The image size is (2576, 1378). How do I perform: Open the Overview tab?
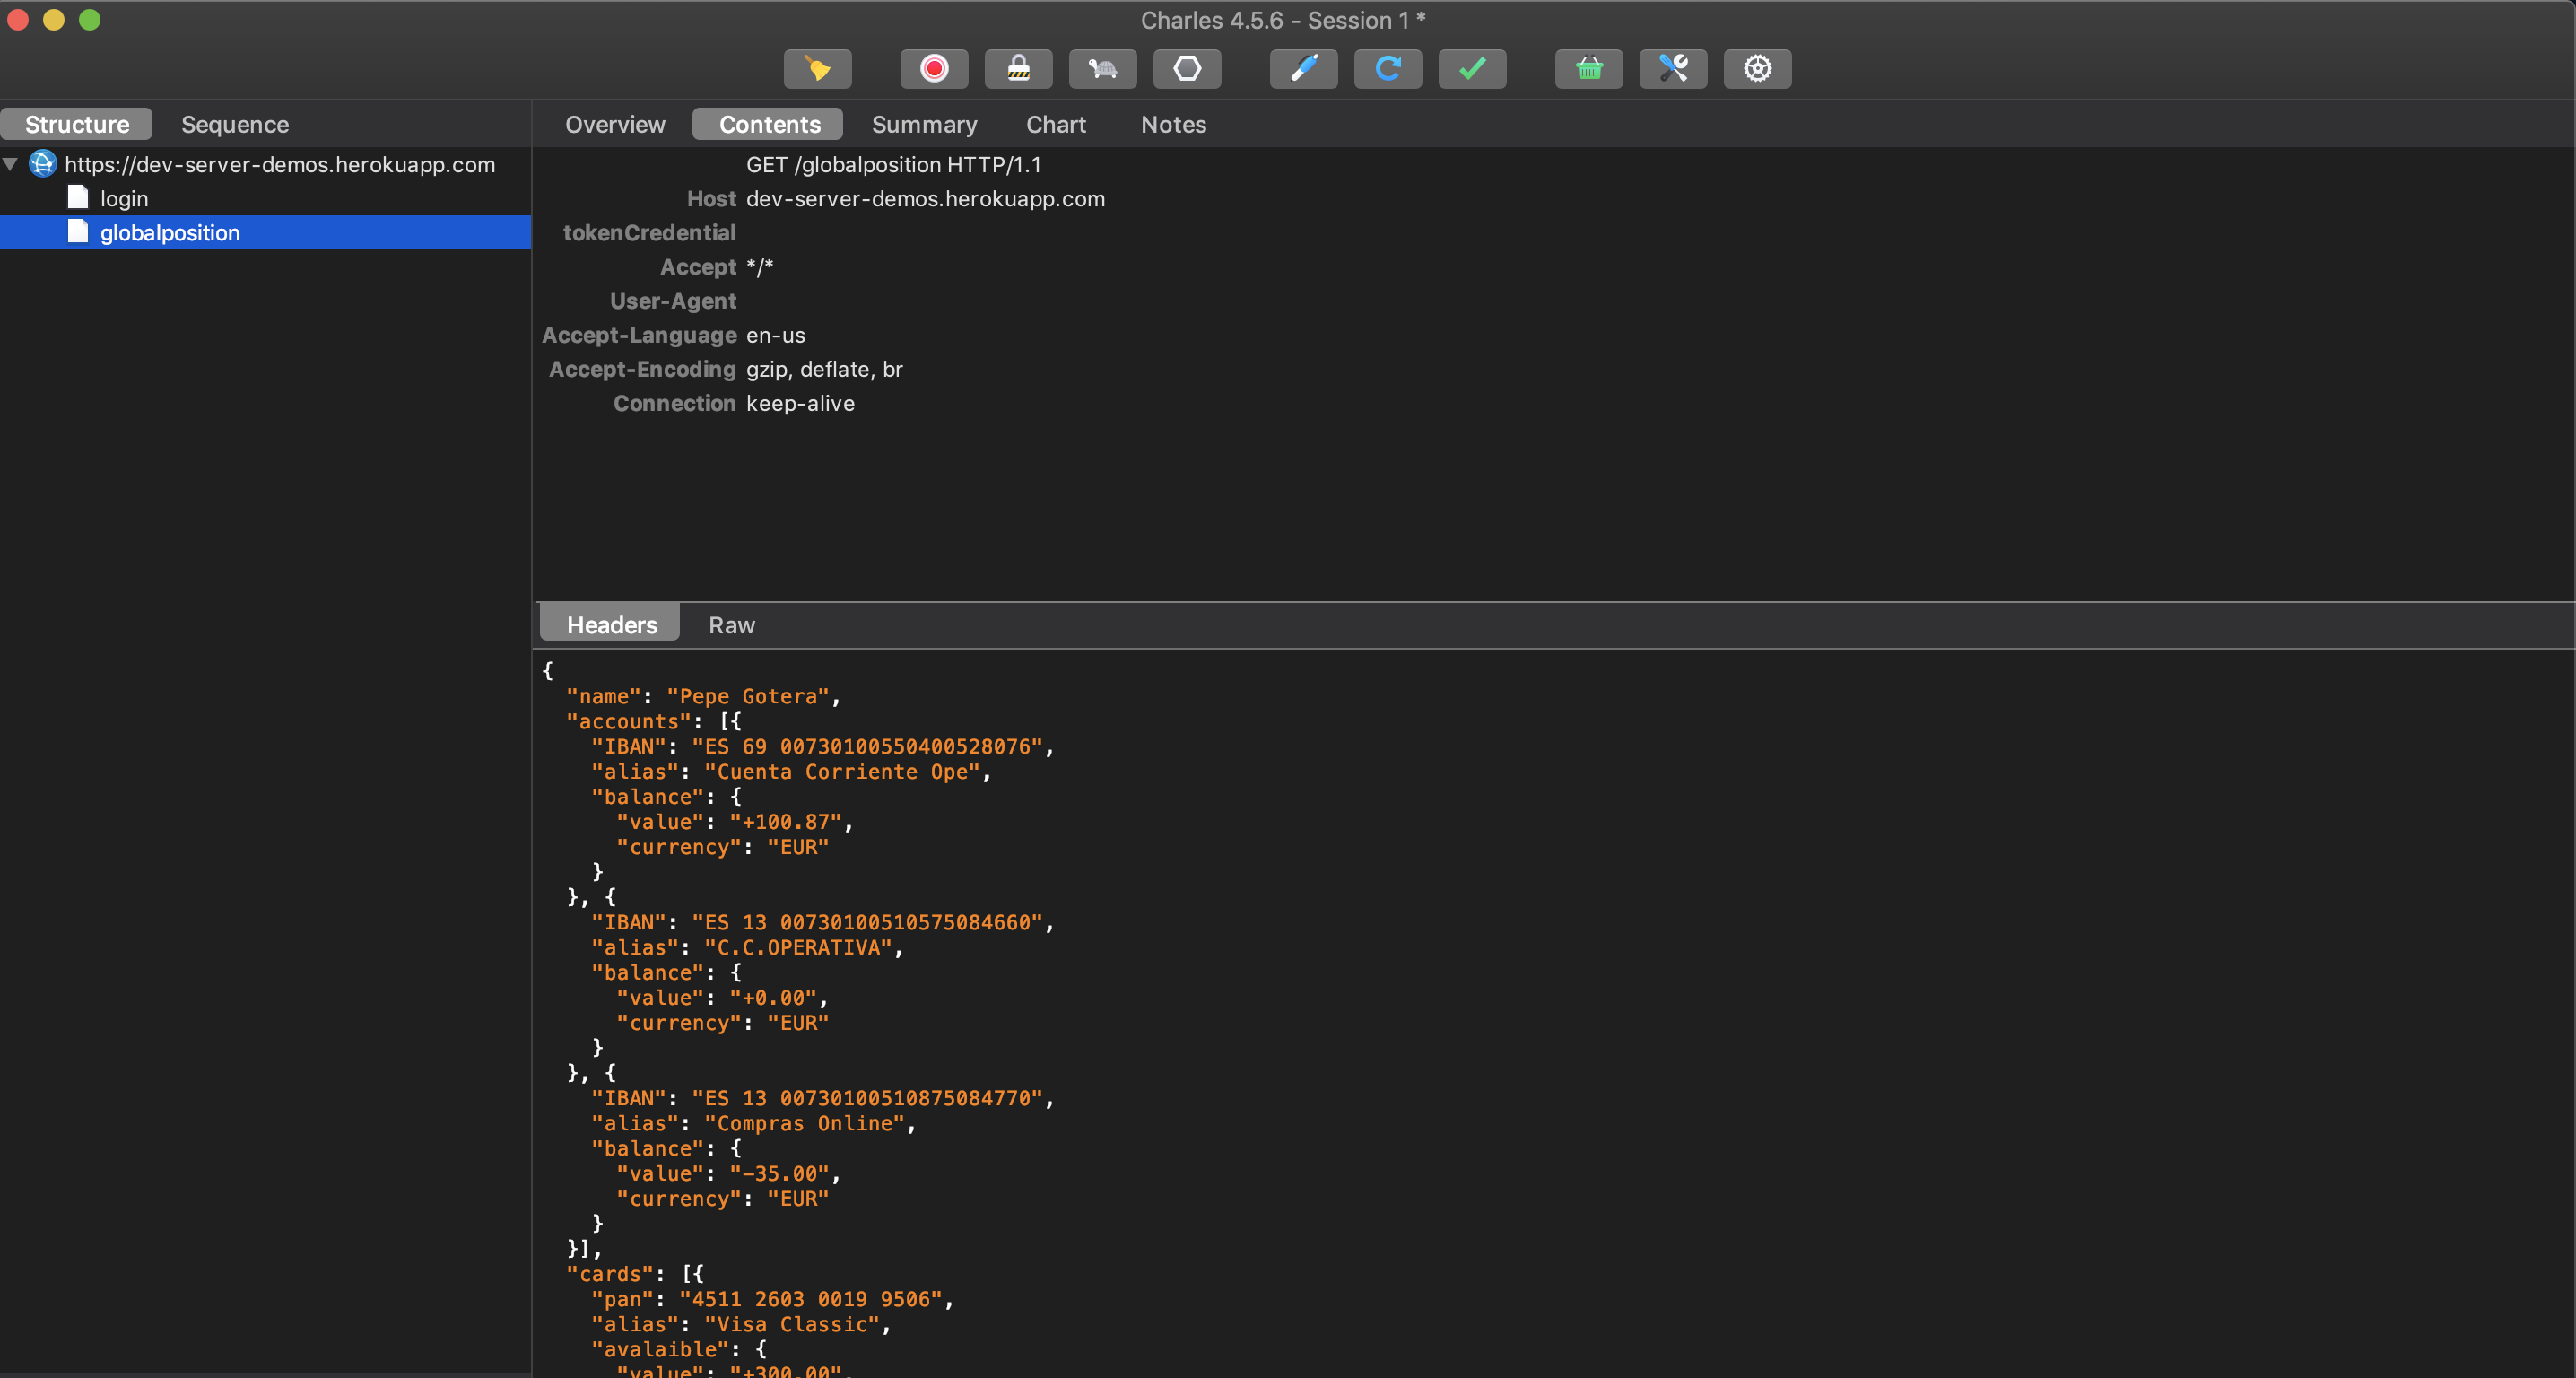coord(615,124)
